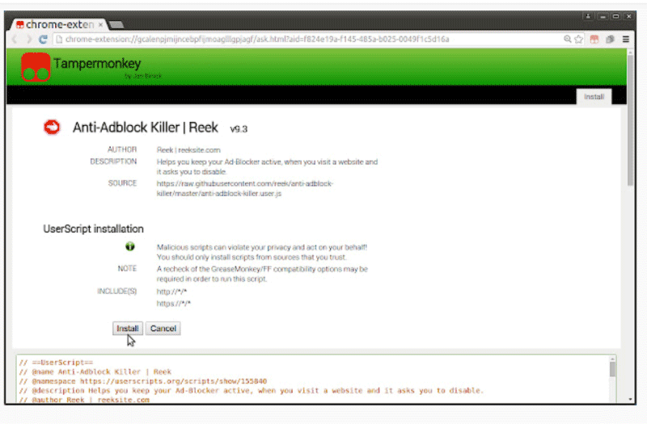The width and height of the screenshot is (647, 428).
Task: Click the include pattern http://*/*
Action: (x=171, y=292)
